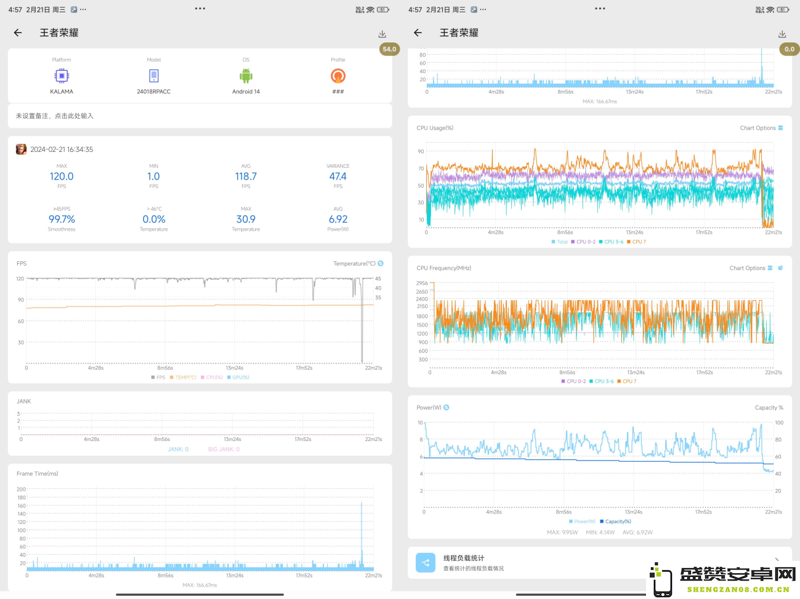This screenshot has width=800, height=599.
Task: Tap the KALAMA platform chip icon
Action: click(x=62, y=76)
